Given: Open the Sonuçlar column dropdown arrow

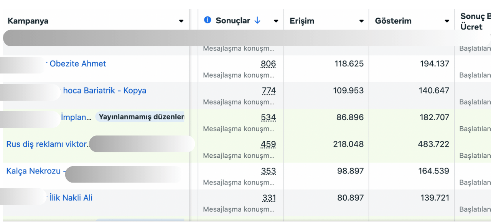Looking at the screenshot, I should (x=276, y=21).
